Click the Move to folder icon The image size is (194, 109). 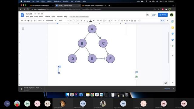click(x=38, y=14)
